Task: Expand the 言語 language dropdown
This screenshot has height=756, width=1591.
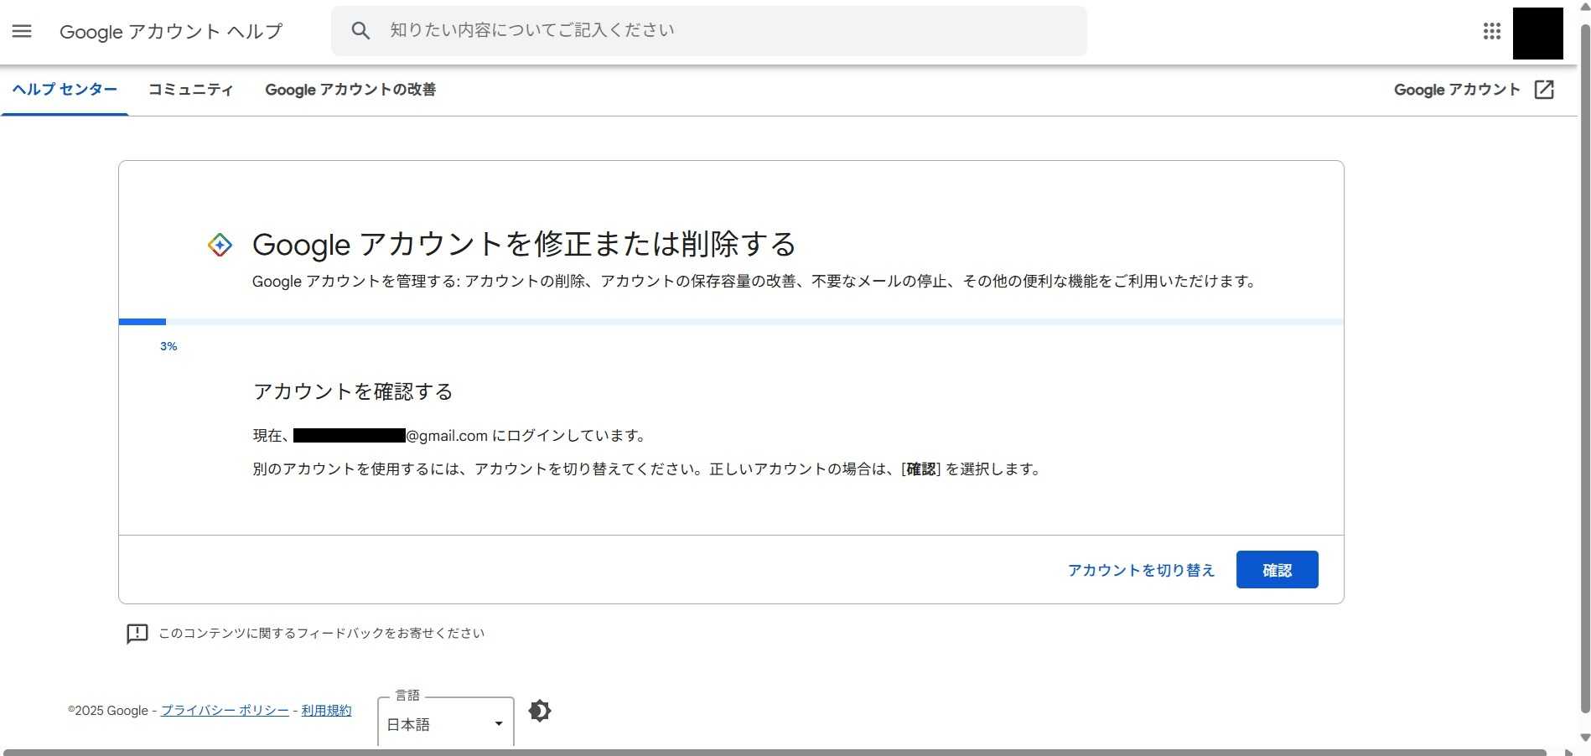Action: pyautogui.click(x=444, y=722)
